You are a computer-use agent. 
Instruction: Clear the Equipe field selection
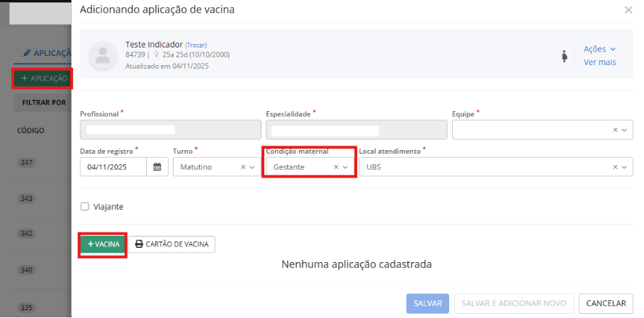click(x=615, y=130)
